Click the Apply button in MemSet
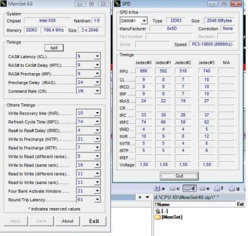This screenshot has height=236, width=248. 15,221
